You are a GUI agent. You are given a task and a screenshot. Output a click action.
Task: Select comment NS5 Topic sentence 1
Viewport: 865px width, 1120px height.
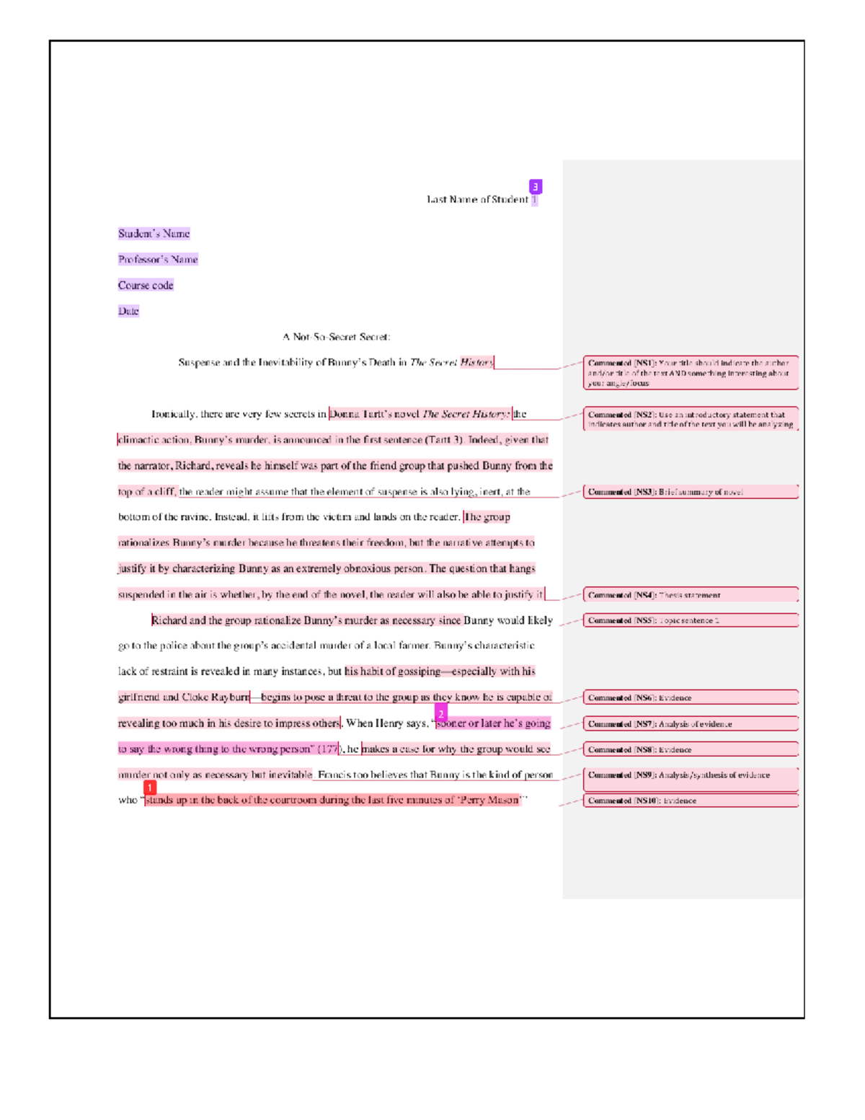691,619
